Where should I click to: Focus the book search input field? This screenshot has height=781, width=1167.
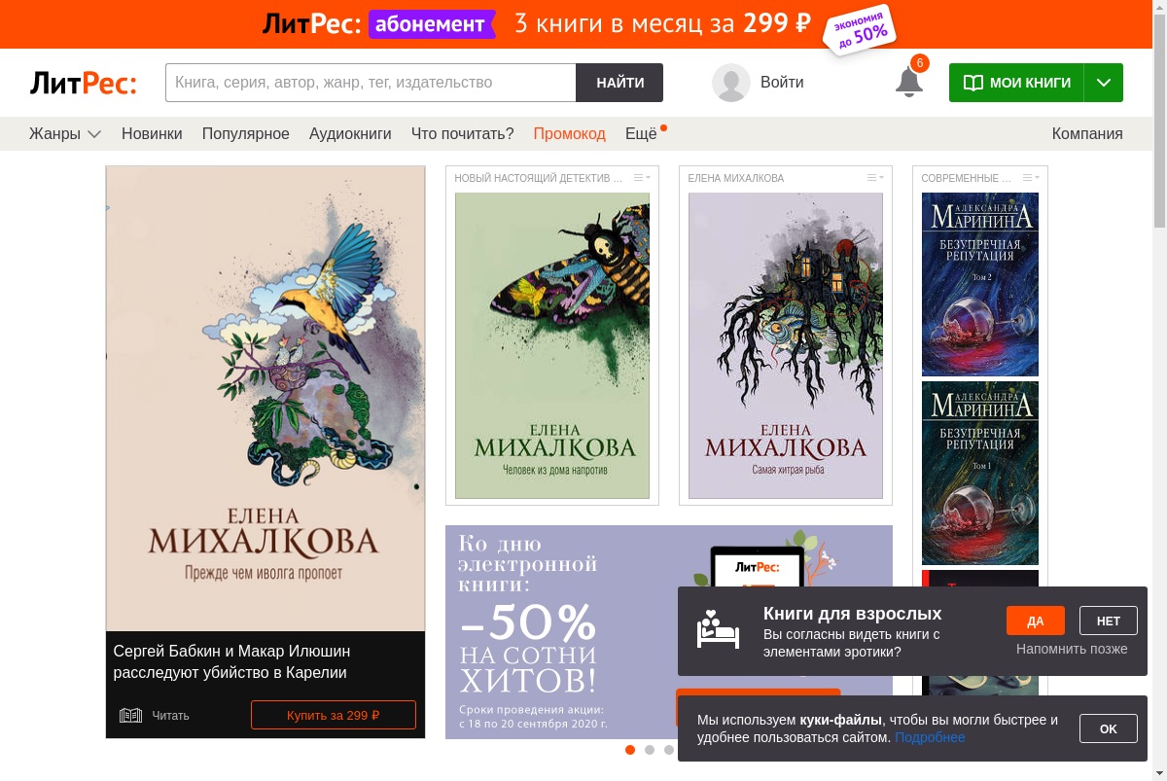371,83
